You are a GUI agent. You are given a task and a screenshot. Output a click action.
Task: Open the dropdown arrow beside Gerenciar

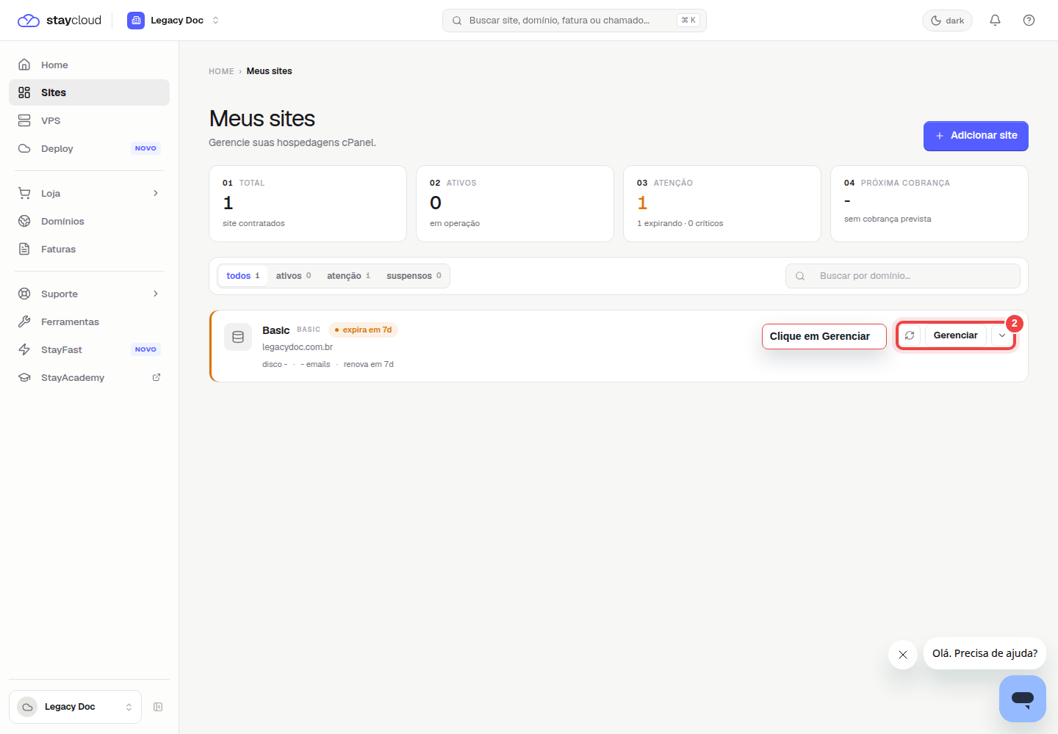coord(1002,335)
